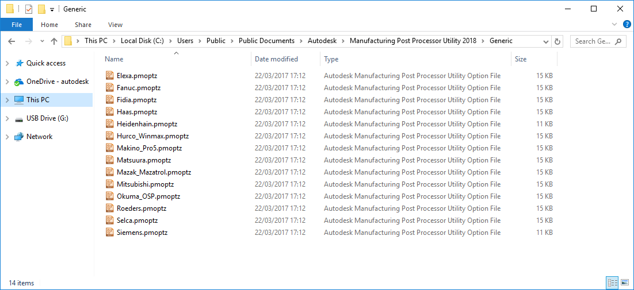Screen dimensions: 634x290
Task: Switch to Large icons view layout
Action: pos(625,283)
